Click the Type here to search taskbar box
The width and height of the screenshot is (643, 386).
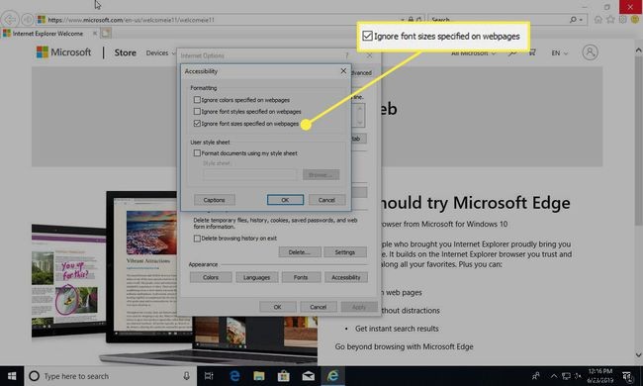pos(111,376)
